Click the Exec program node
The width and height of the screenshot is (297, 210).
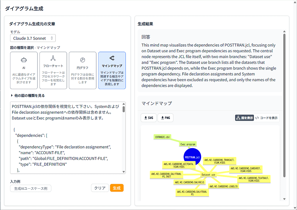188,144
